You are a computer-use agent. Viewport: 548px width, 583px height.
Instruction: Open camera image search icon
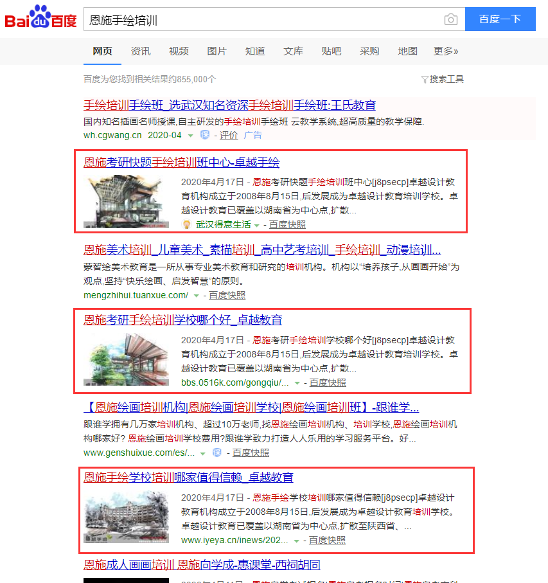450,19
